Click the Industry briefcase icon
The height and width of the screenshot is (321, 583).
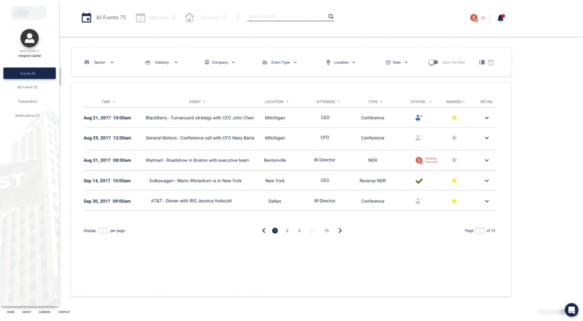pos(147,63)
